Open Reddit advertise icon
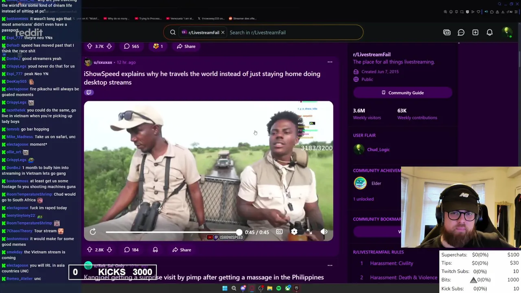521x293 pixels. (x=447, y=33)
